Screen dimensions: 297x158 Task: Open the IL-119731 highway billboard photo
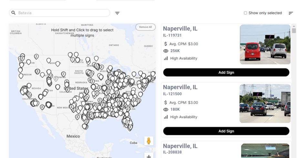265,44
